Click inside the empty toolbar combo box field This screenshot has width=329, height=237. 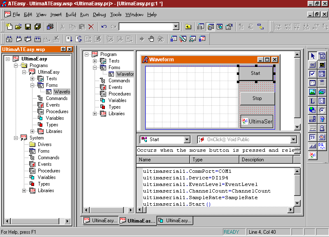(x=146, y=27)
